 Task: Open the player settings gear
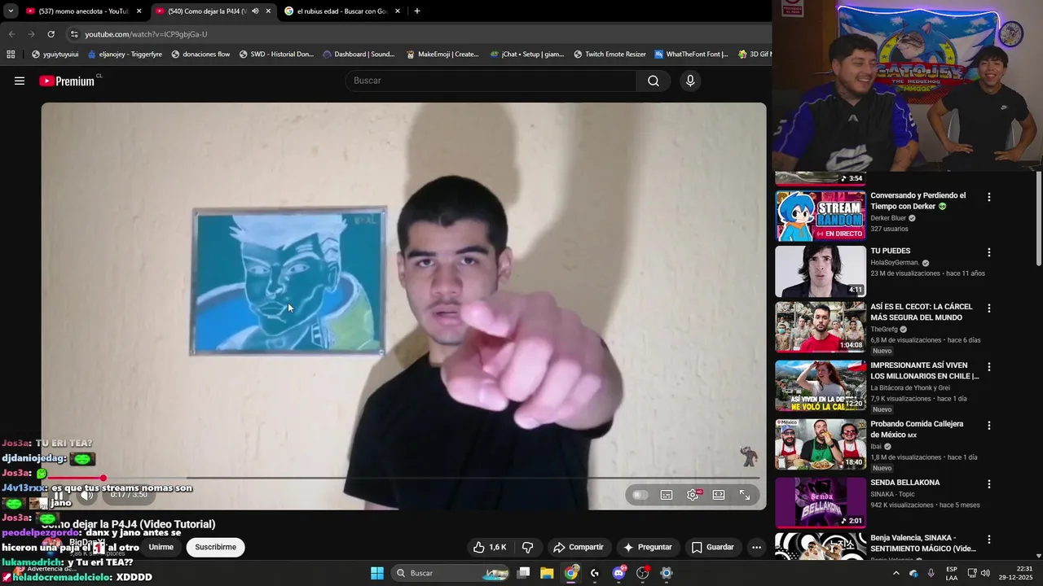coord(693,495)
